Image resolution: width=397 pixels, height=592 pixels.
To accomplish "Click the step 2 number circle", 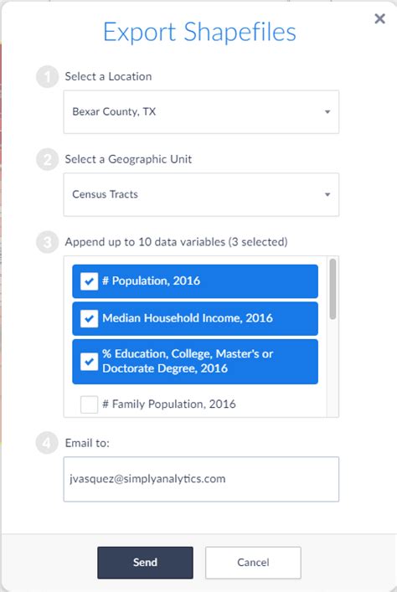I will 47,159.
